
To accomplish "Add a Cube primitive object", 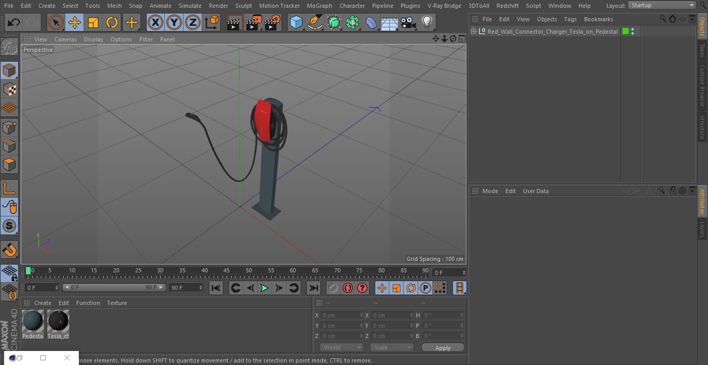I will point(296,22).
